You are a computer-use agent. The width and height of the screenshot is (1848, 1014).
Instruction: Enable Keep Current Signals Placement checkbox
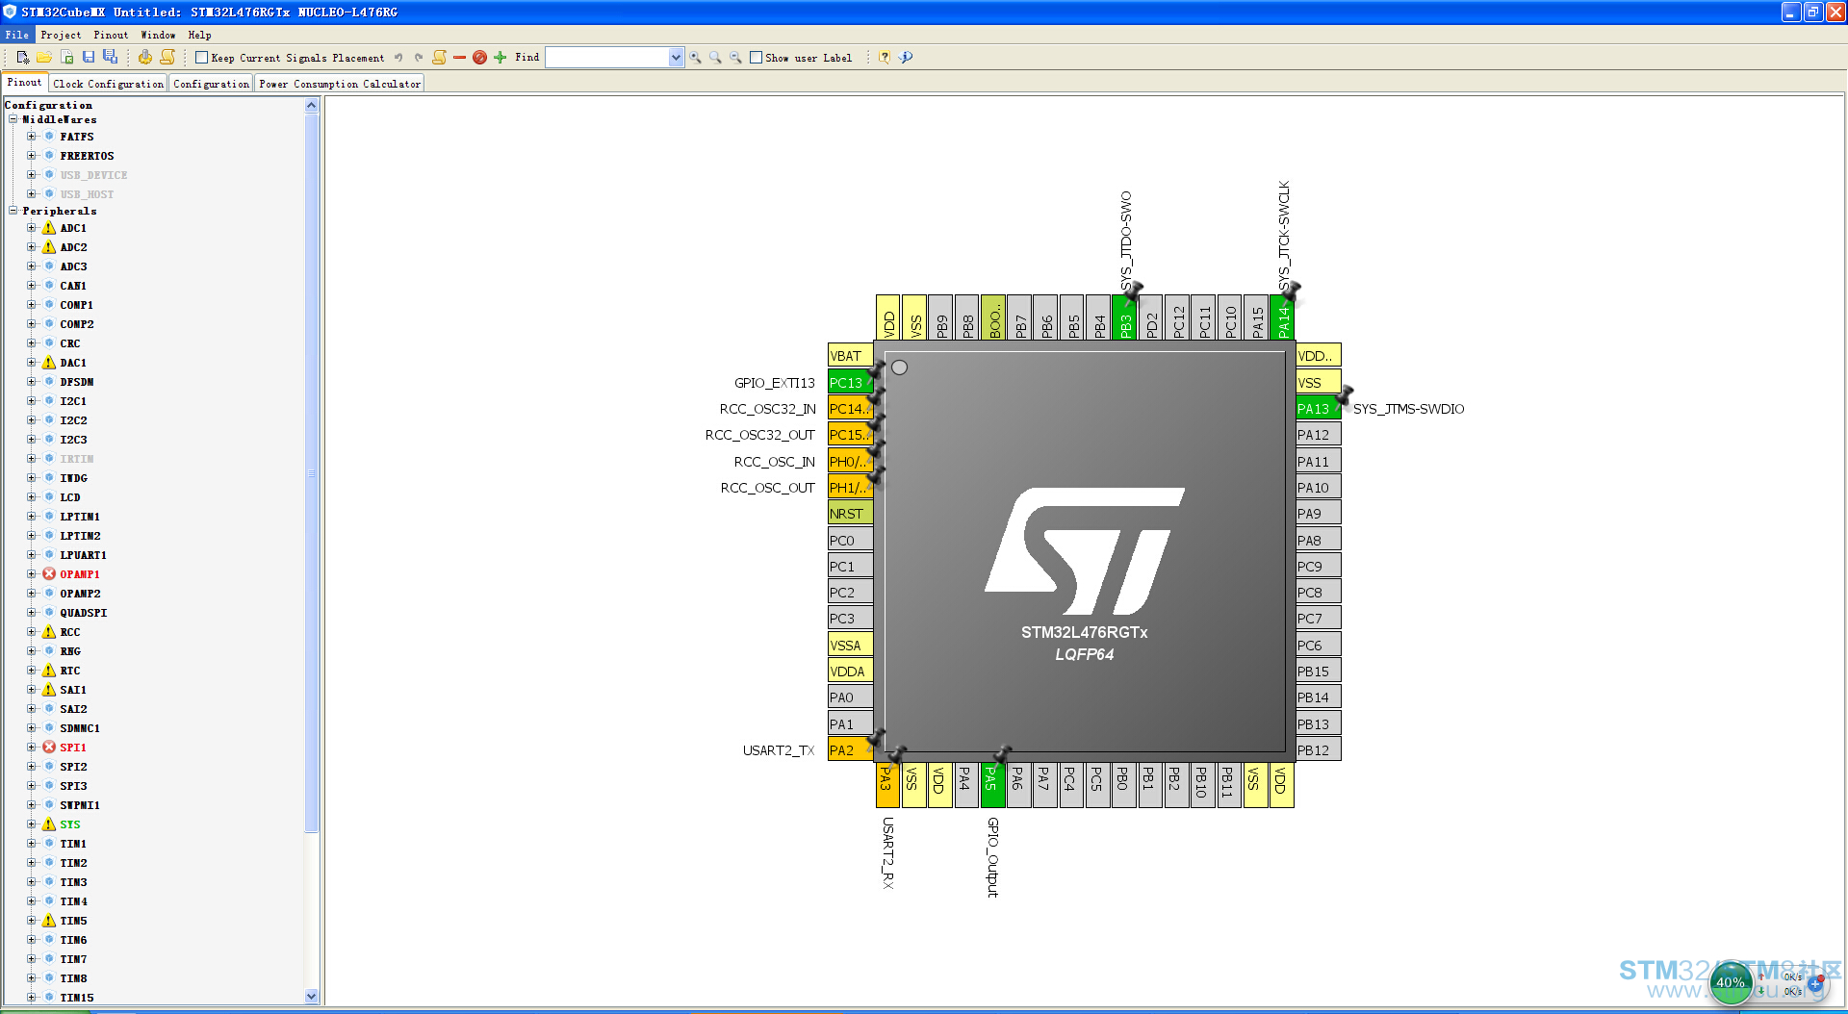[202, 58]
